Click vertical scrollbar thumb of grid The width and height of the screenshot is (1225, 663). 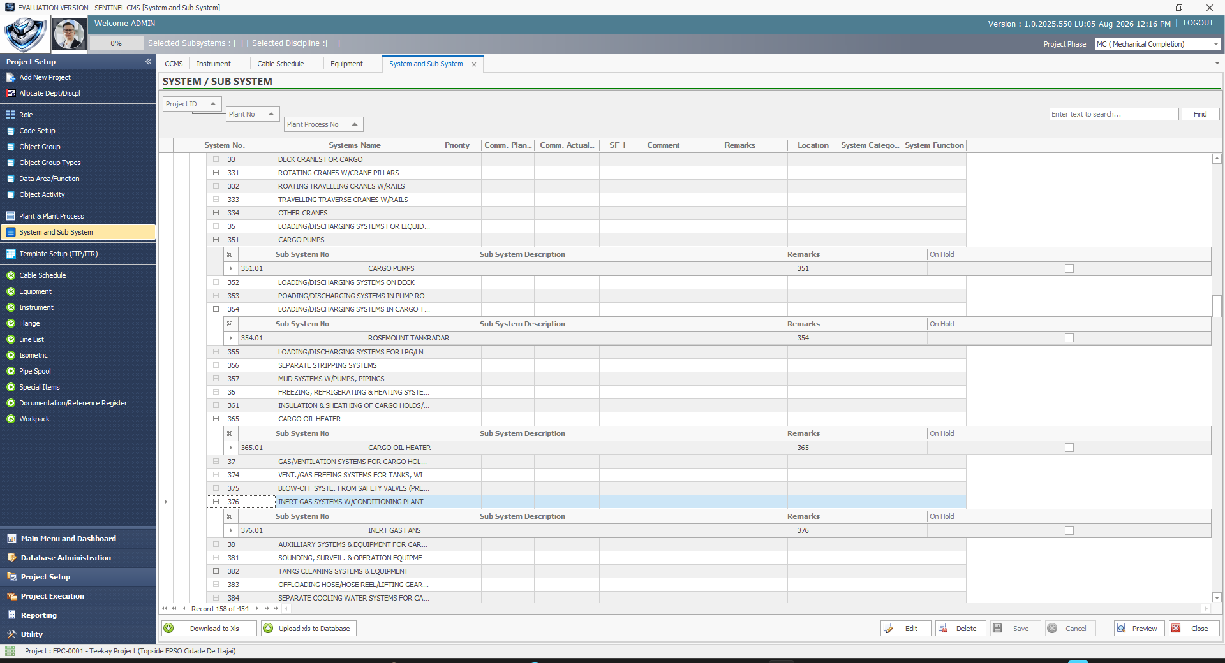[x=1217, y=306]
